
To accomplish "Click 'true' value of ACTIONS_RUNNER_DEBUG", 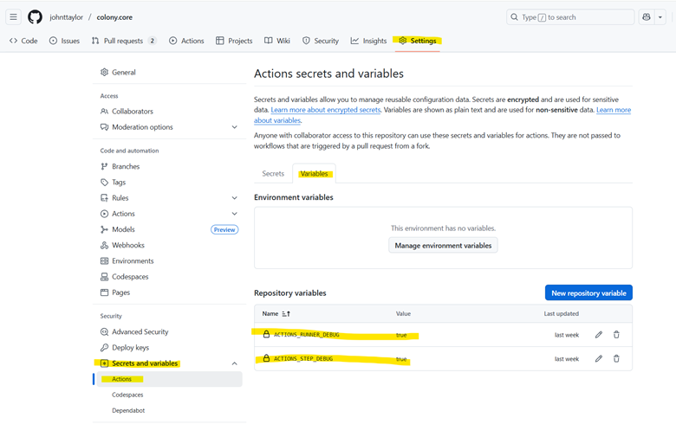I will pos(401,335).
